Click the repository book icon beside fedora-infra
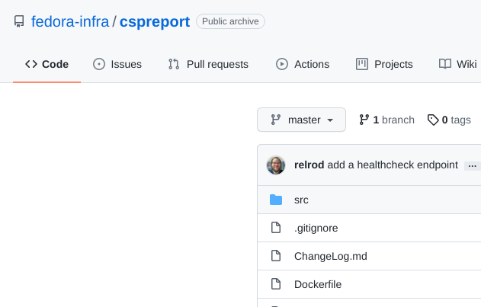Viewport: 481px width, 307px height. (x=19, y=21)
